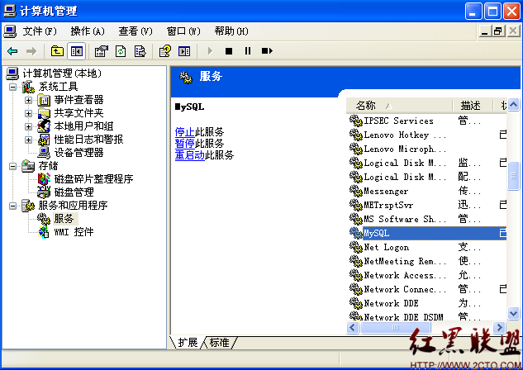Switch to the 标准 tab
This screenshot has width=523, height=370.
(220, 343)
